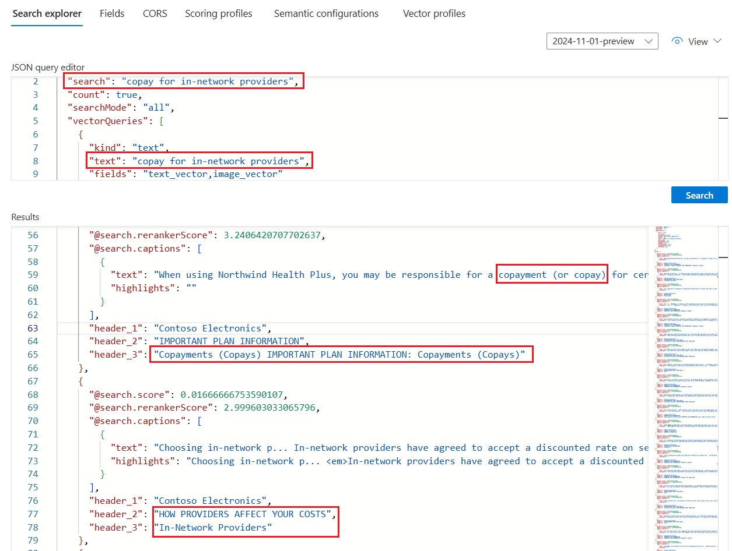Click "HOW PROVIDERS AFFECT YOUR COSTS" header line
This screenshot has height=551, width=732.
[212, 514]
